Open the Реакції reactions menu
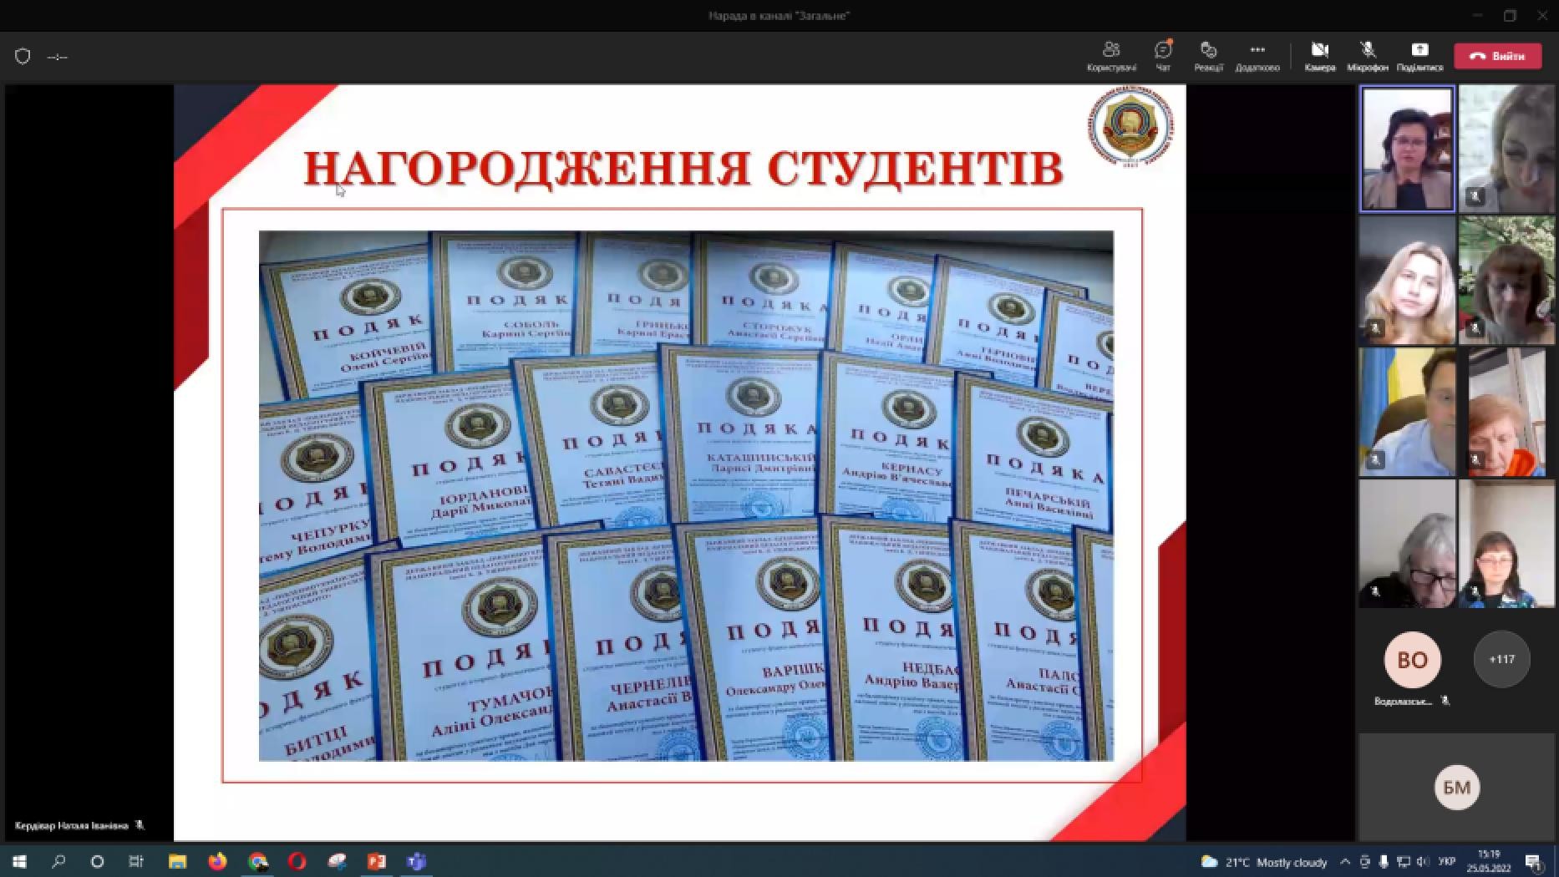 (1208, 56)
